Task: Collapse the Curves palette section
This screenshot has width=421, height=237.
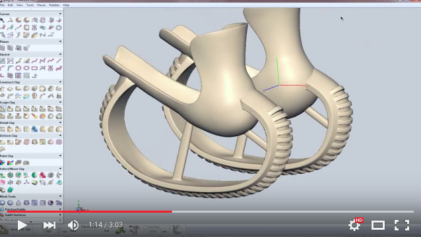Action: click(60, 14)
